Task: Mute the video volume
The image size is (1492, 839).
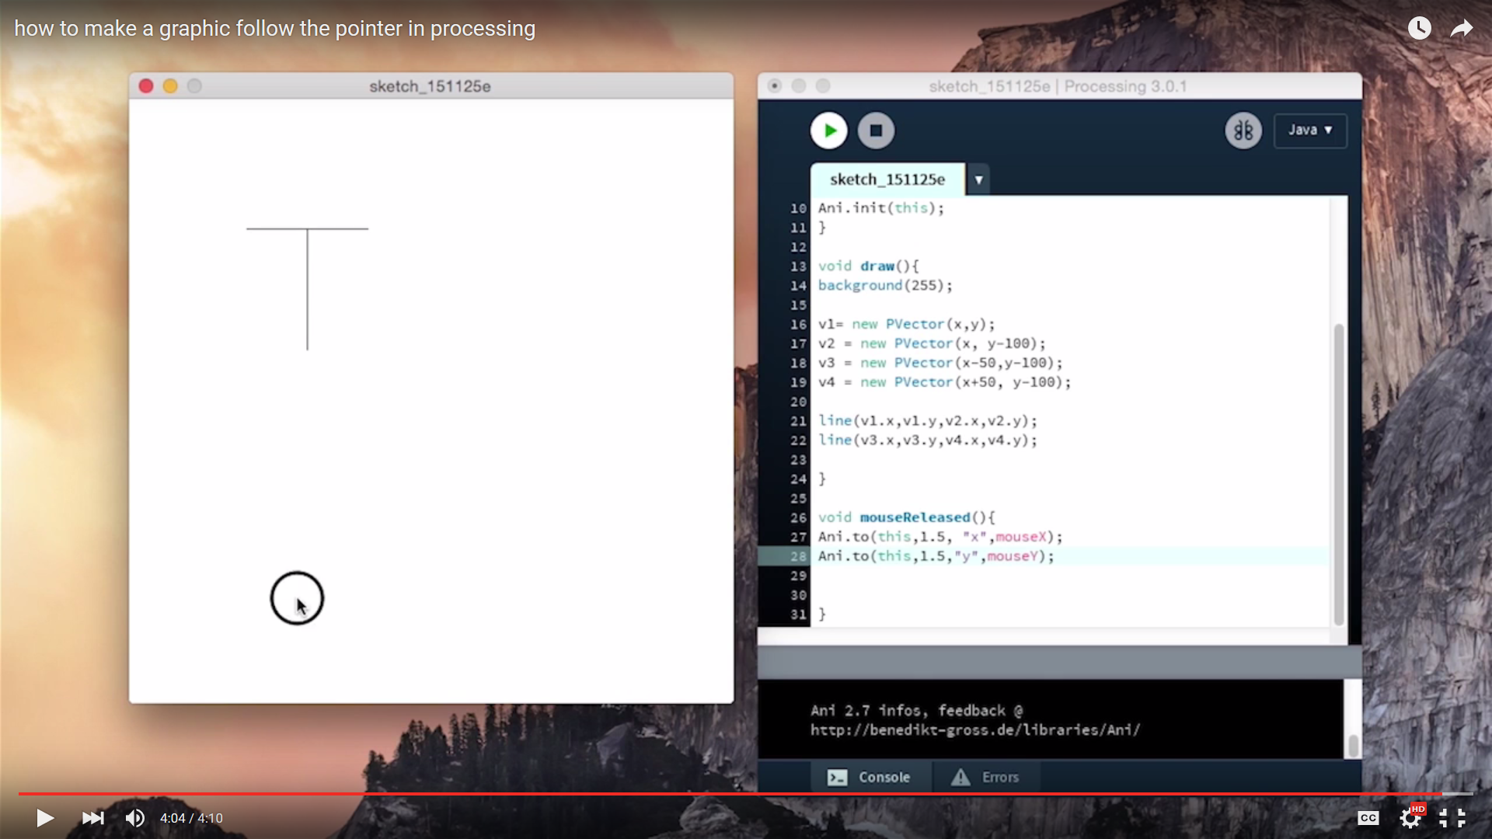Action: coord(135,818)
